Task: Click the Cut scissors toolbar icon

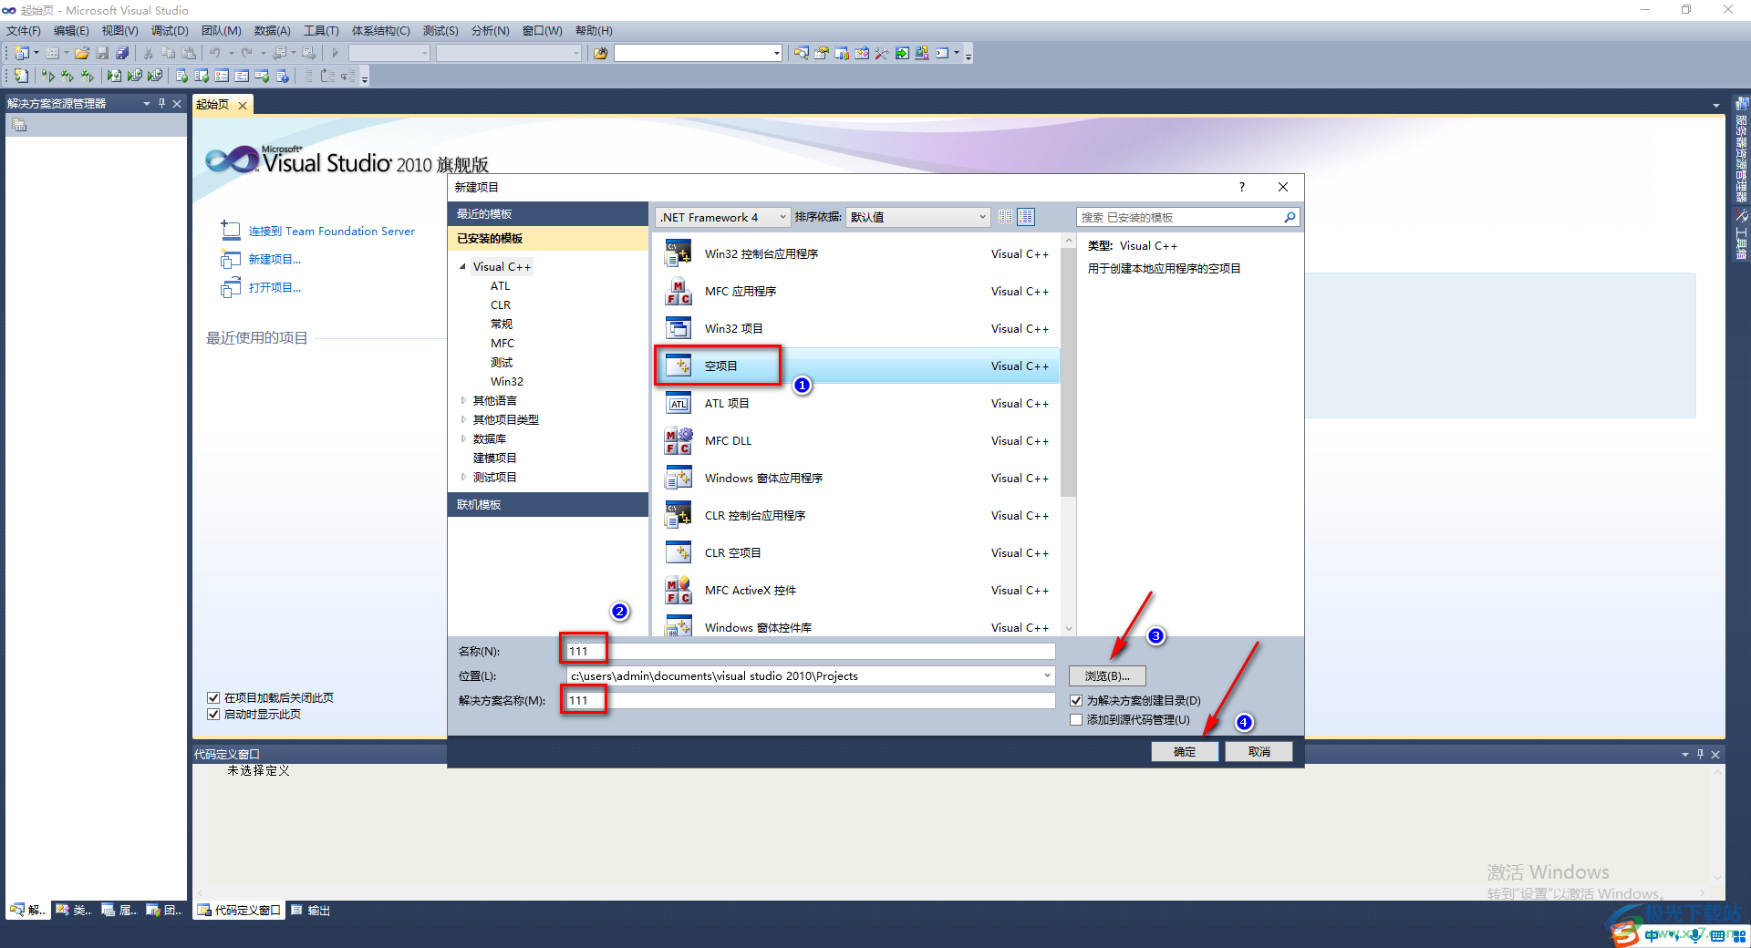Action: click(x=149, y=53)
